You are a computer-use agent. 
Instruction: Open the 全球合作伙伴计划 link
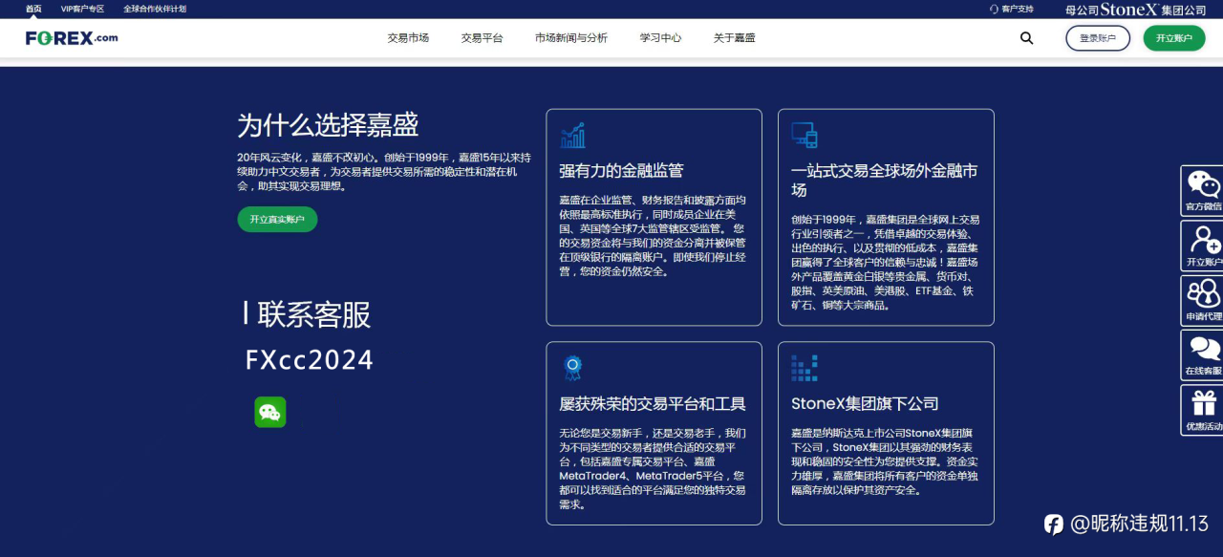click(x=155, y=9)
